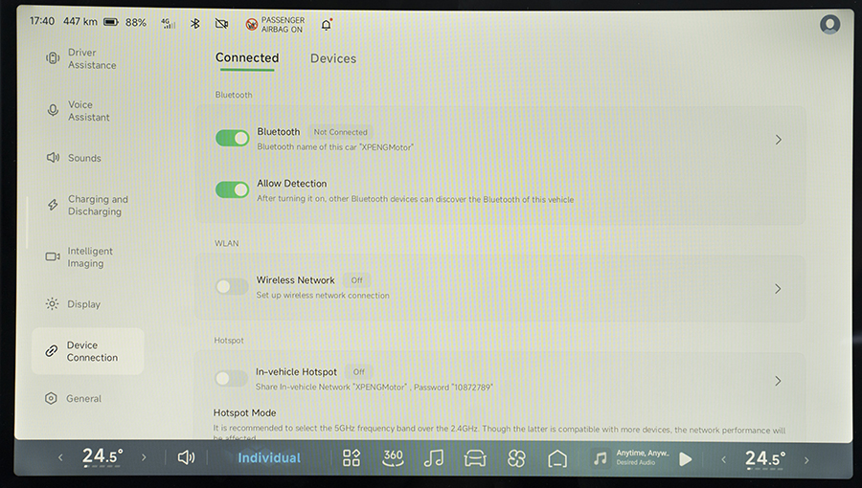This screenshot has width=862, height=488.
Task: Tap the volume speaker icon
Action: 186,458
